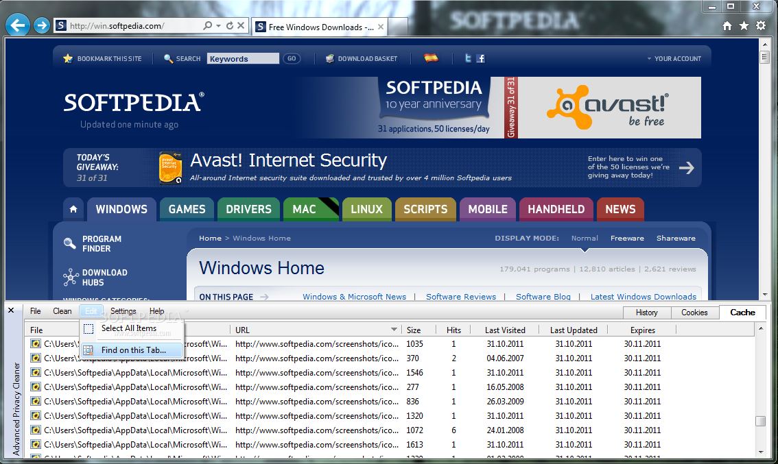
Task: Close the Advanced Privacy Cleaner panel
Action: (x=11, y=310)
